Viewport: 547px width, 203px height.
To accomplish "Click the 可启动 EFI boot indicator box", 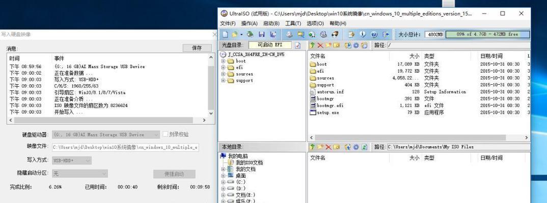I will 270,45.
